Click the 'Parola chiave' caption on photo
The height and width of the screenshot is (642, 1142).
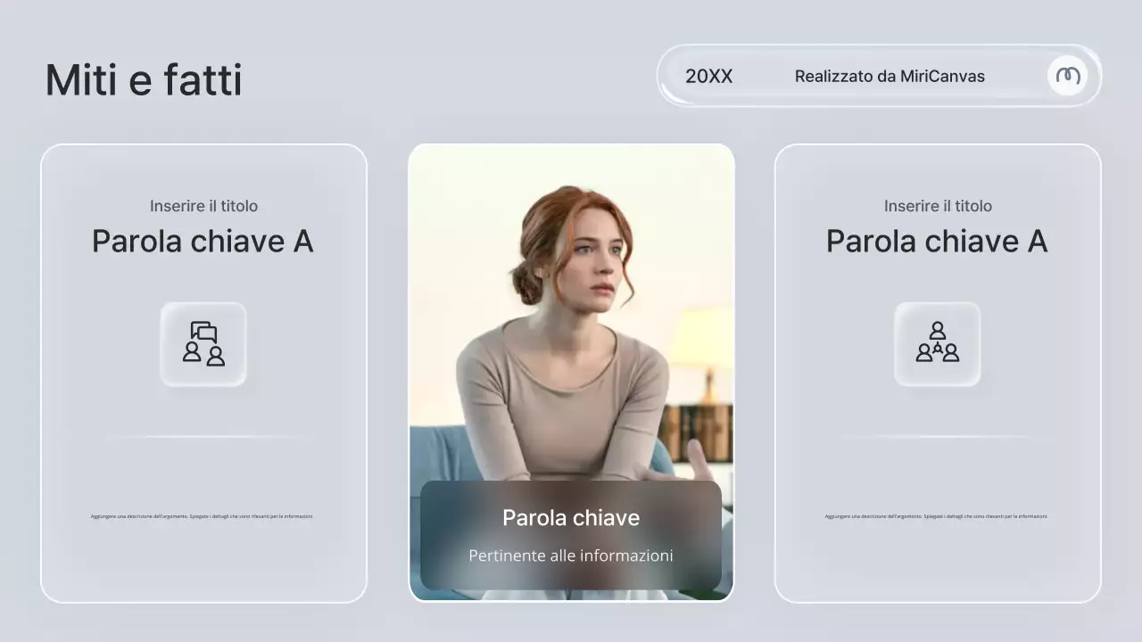tap(571, 518)
